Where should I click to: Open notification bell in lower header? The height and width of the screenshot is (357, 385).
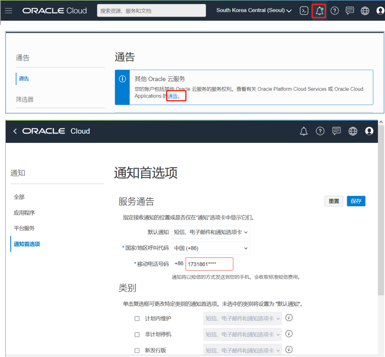[304, 131]
